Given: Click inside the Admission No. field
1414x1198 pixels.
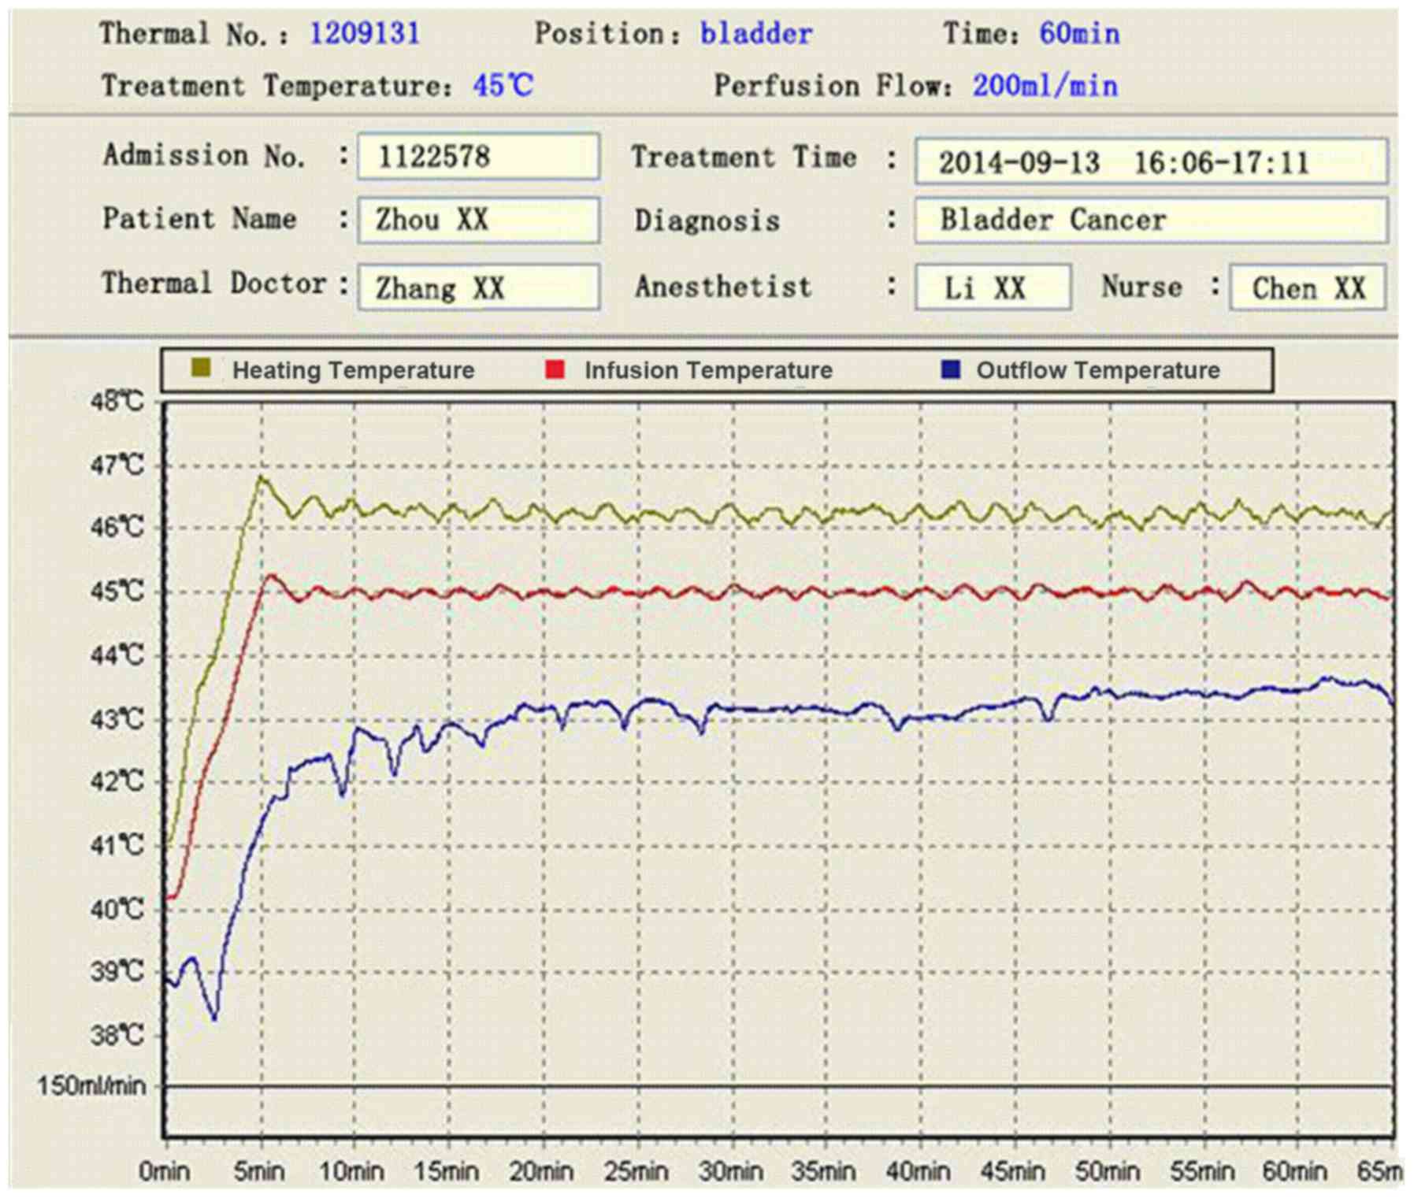Looking at the screenshot, I should 477,157.
